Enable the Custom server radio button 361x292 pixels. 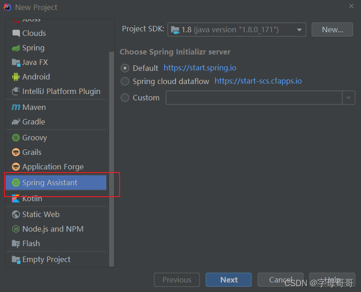coord(125,98)
